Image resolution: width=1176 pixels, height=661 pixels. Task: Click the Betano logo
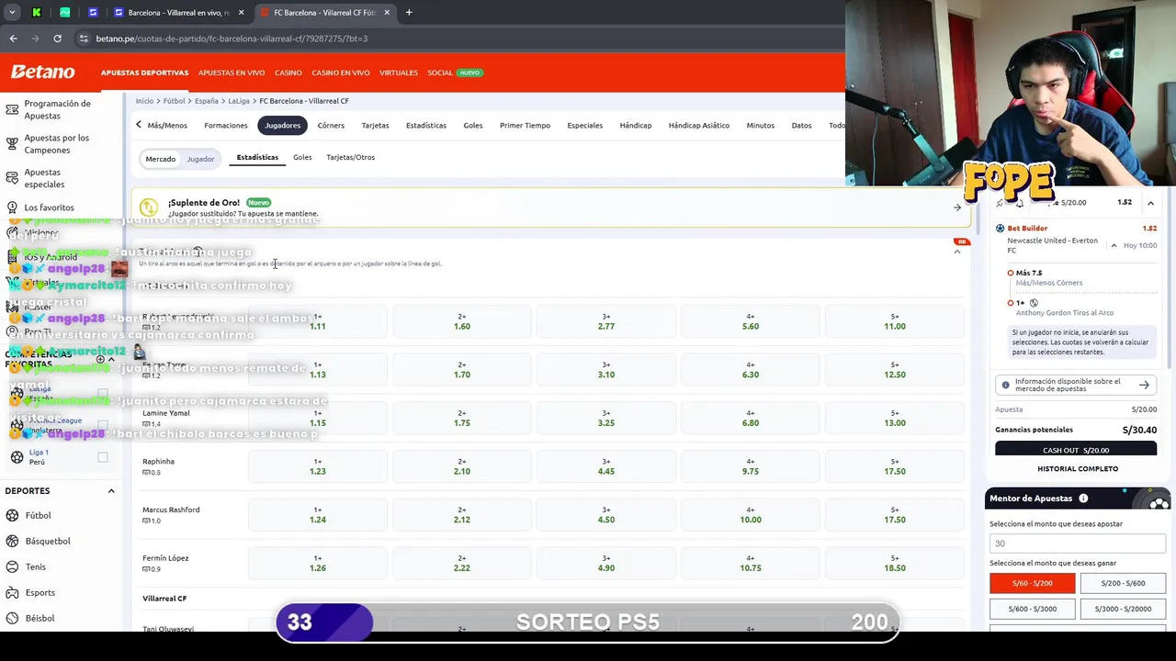(42, 72)
